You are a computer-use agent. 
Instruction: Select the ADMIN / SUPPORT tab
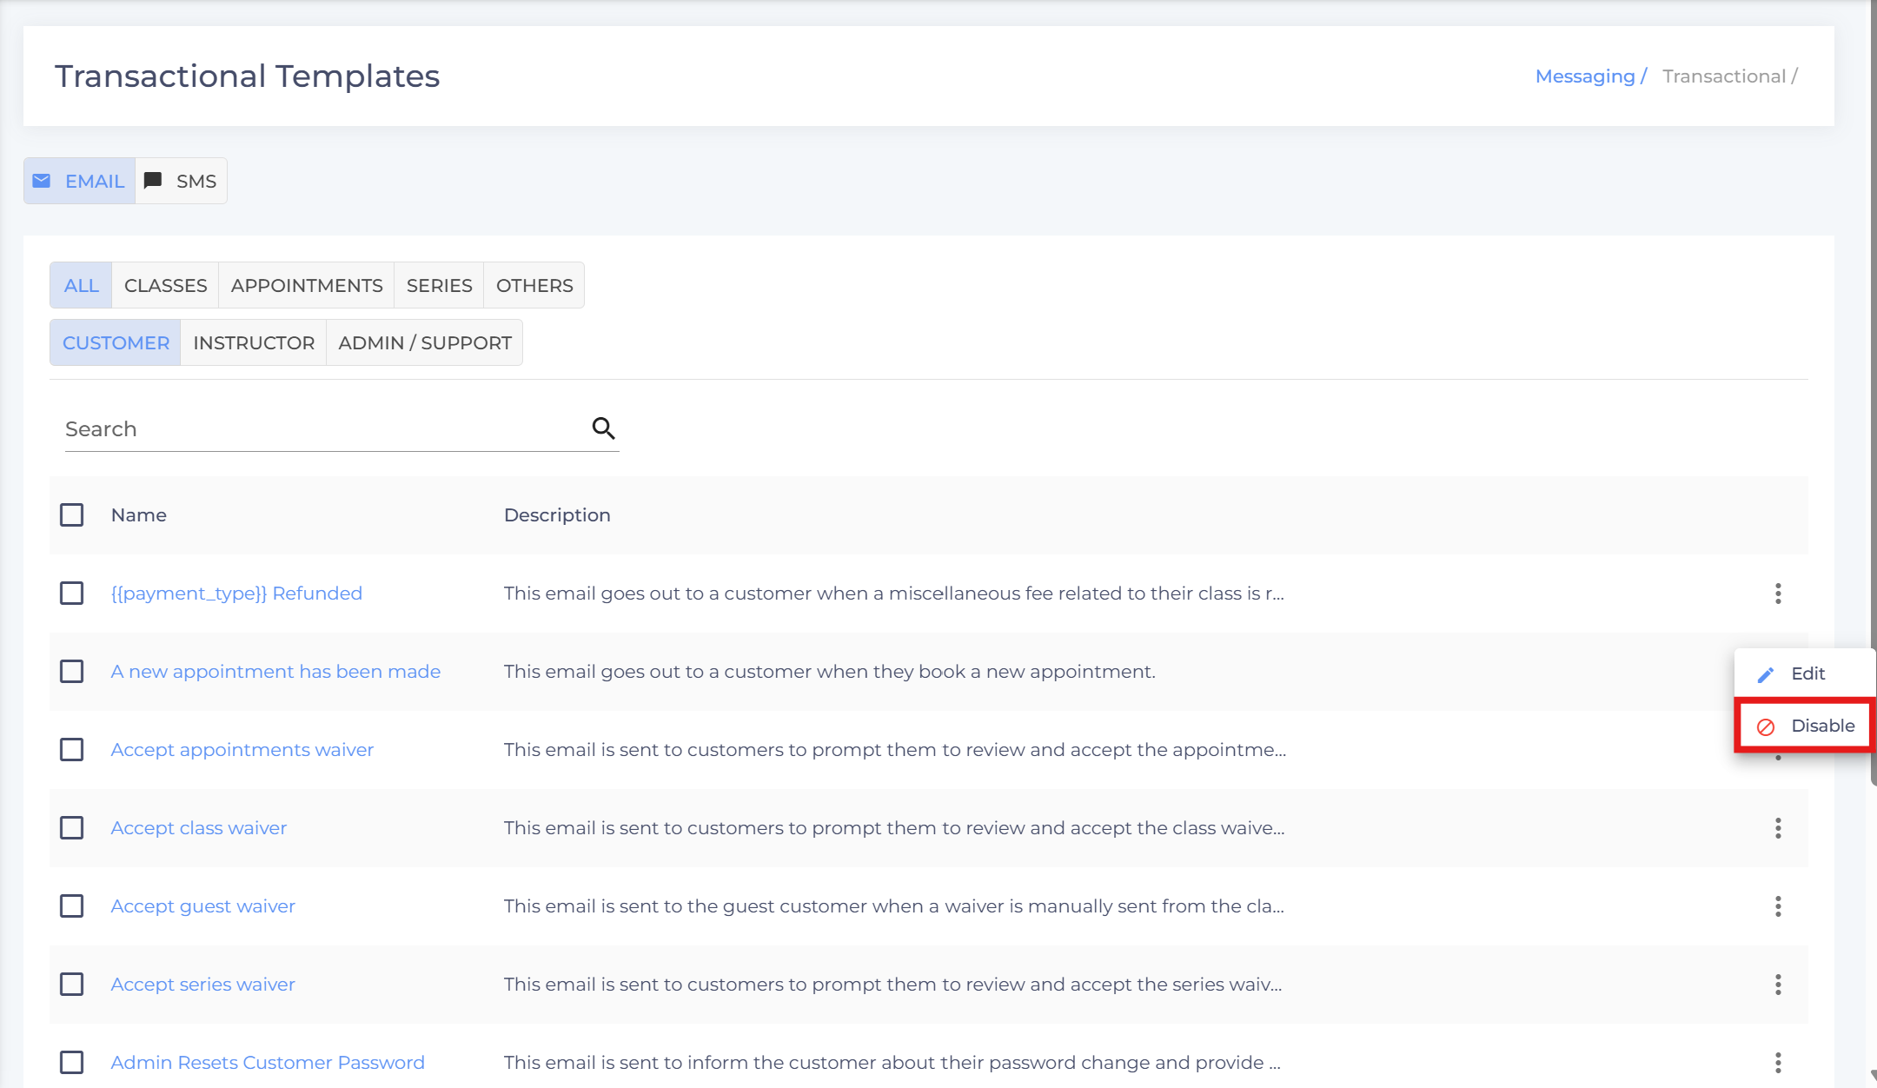pyautogui.click(x=425, y=342)
